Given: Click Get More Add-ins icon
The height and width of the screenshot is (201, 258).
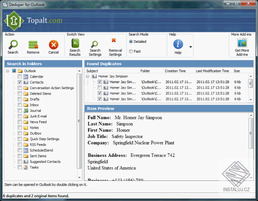Looking at the screenshot, I should [x=242, y=43].
